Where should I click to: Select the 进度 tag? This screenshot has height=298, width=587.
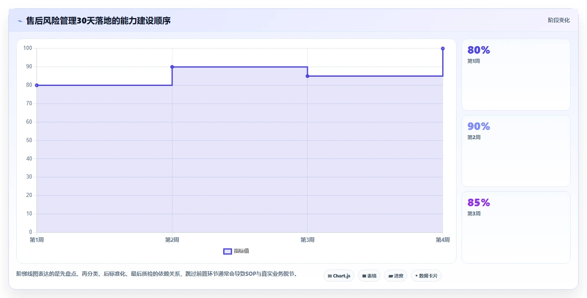pos(396,276)
